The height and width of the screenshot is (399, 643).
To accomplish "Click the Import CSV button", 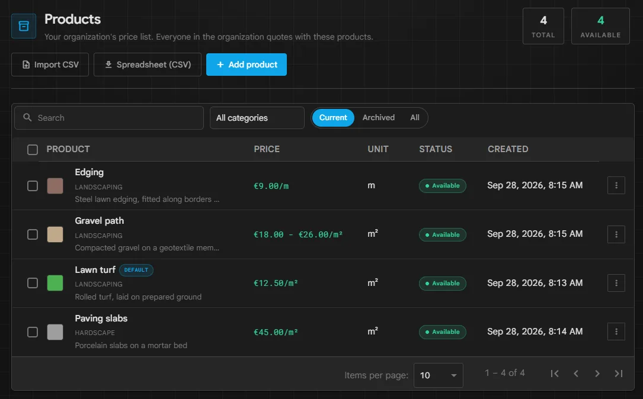I will [50, 65].
